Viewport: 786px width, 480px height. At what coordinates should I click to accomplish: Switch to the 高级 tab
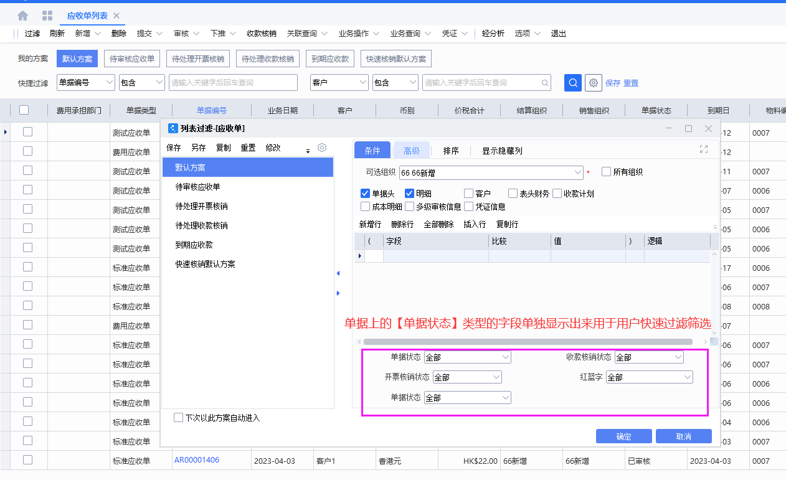tap(411, 150)
